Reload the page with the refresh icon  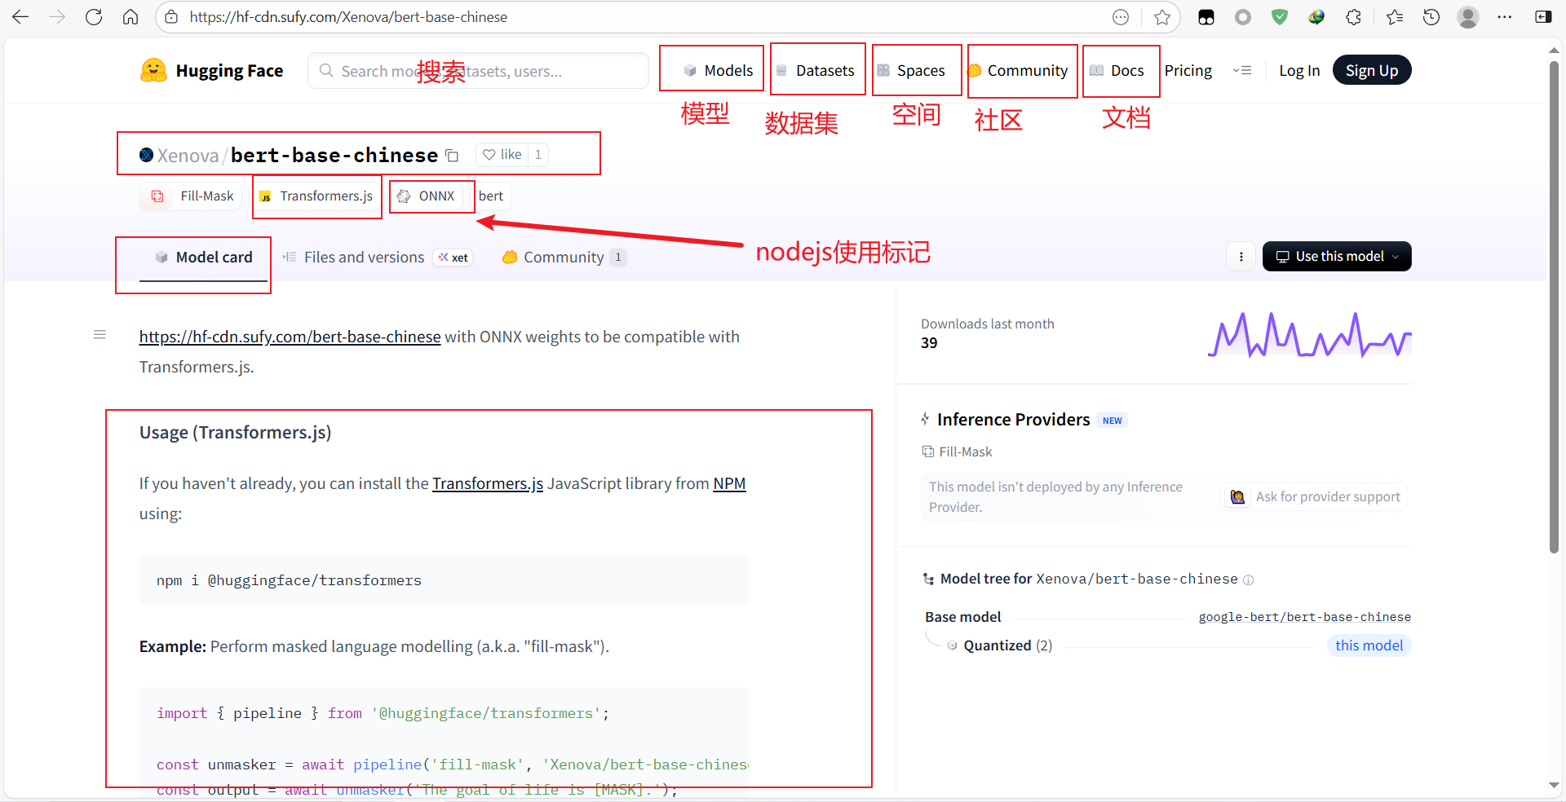(x=93, y=16)
